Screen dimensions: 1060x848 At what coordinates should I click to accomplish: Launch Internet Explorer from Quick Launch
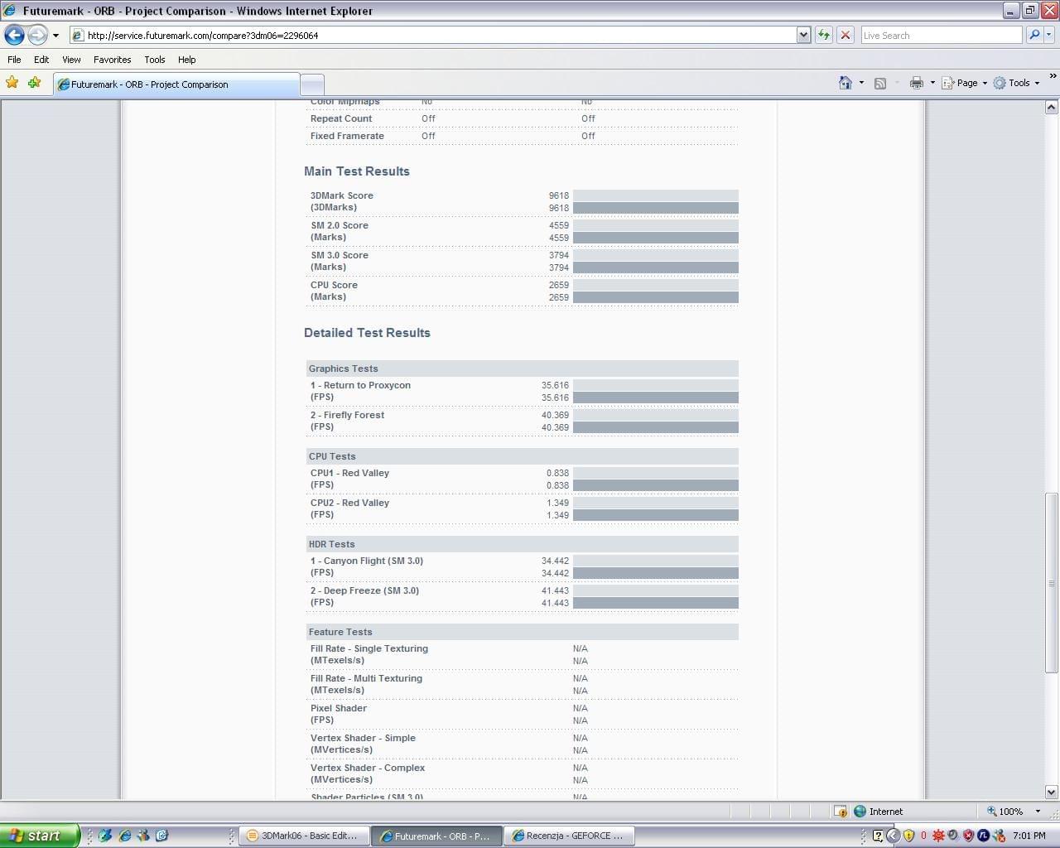coord(124,836)
